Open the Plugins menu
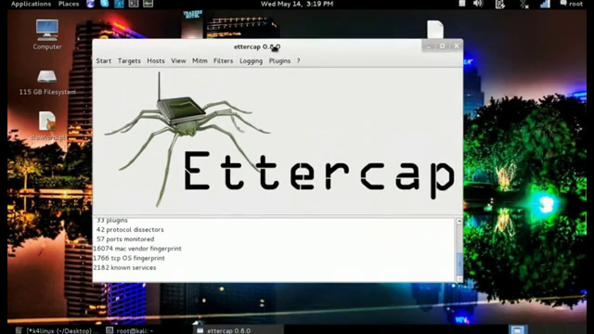594x334 pixels. tap(279, 61)
